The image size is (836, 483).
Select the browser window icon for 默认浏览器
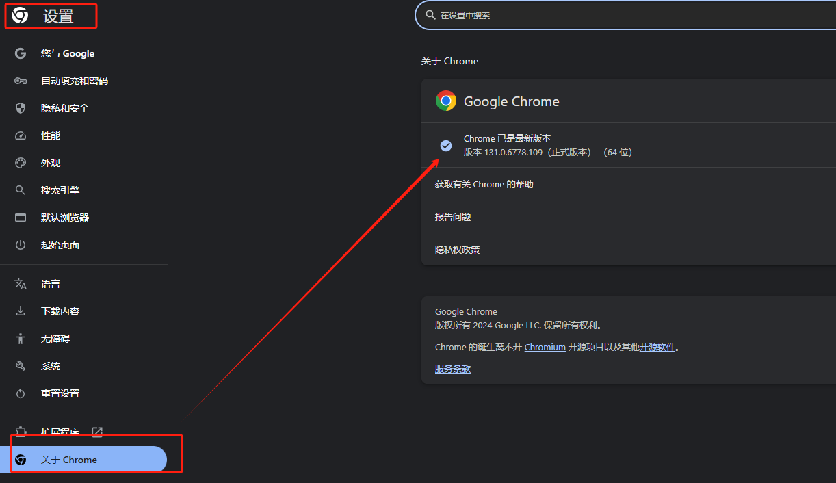pos(21,218)
